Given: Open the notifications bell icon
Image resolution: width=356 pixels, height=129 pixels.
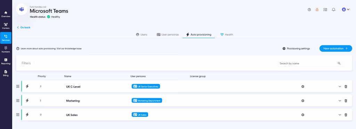Looking at the screenshot, I should [x=333, y=9].
